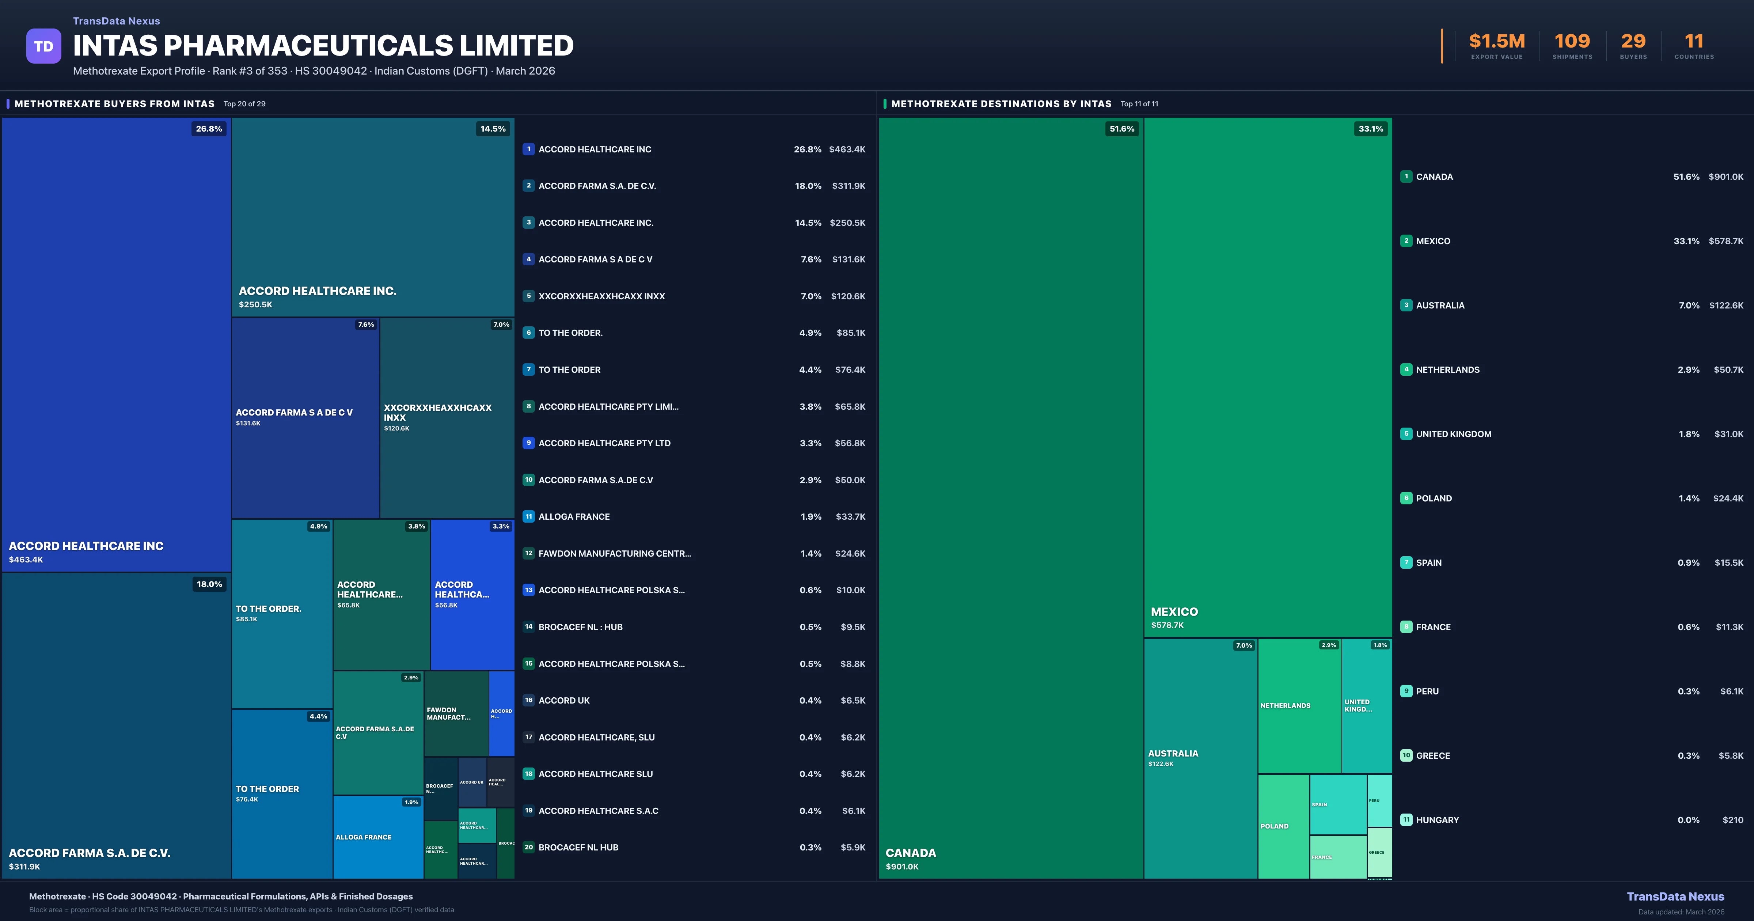The image size is (1754, 921).
Task: Open the TransData Nexus footer link
Action: point(1675,897)
